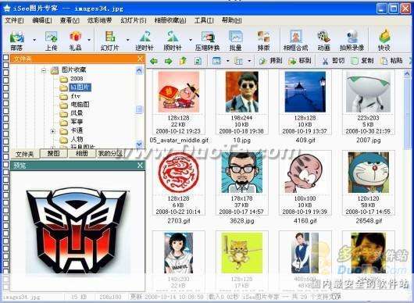Go forward with the green right arrow
Screen dimensions: 414x303
168,61
